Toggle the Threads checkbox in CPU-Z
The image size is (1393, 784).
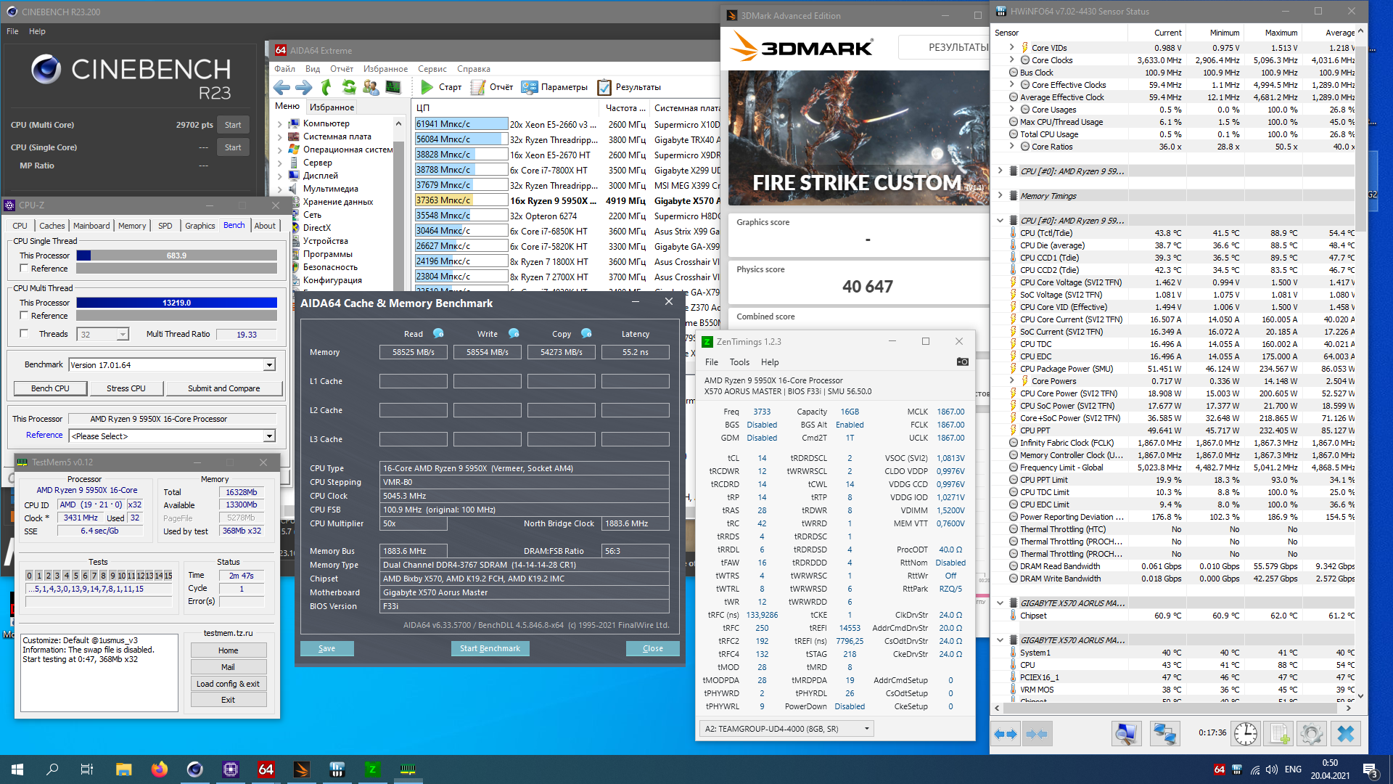[24, 334]
